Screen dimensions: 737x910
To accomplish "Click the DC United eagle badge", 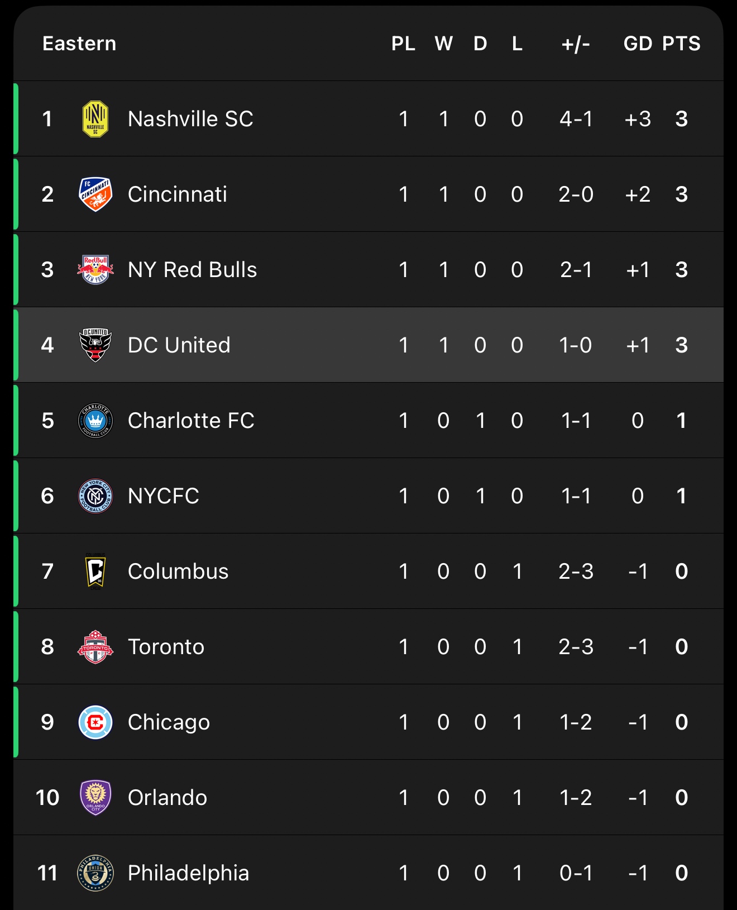I will point(95,345).
